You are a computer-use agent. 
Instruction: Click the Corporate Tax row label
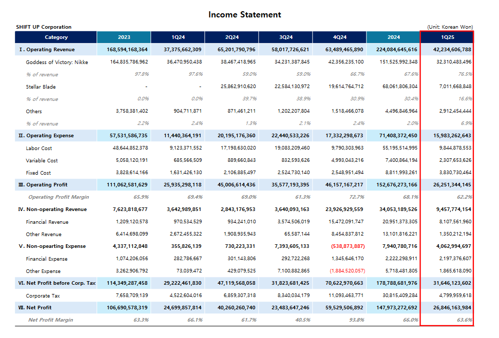pos(43,296)
